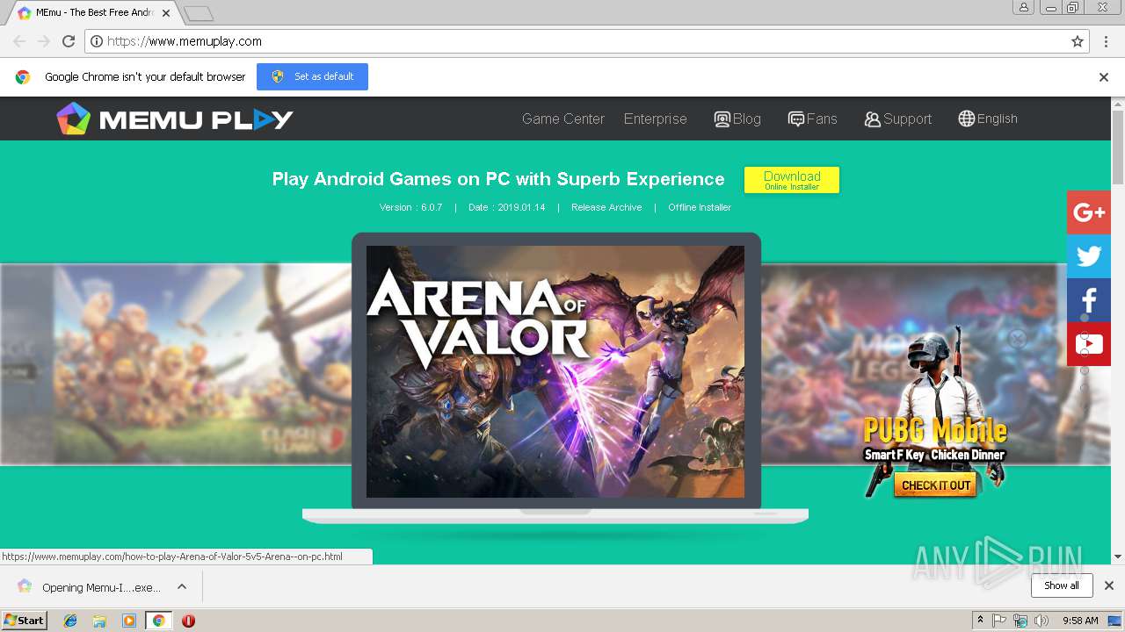This screenshot has height=632, width=1125.
Task: Show hidden system tray icons
Action: point(980,621)
